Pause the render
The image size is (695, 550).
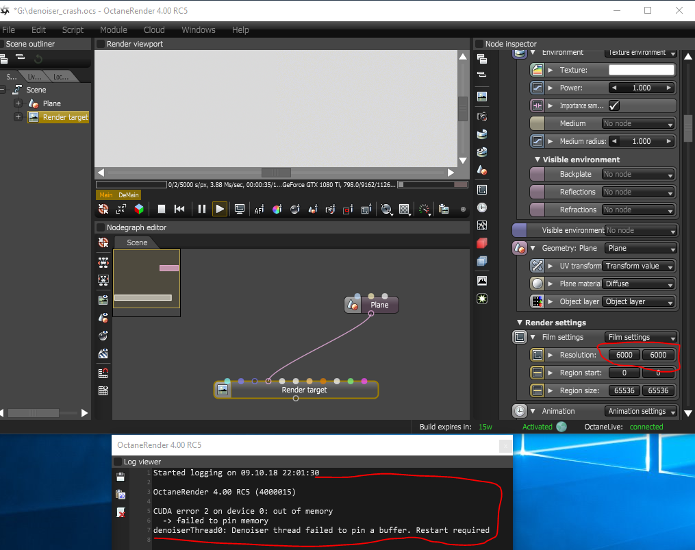tap(202, 209)
